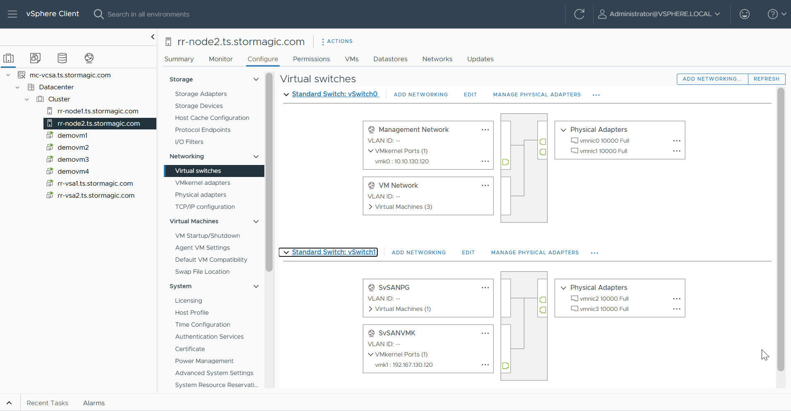Collapse VMkernel Ports under SvSANVMK
This screenshot has height=411, width=791.
[371, 354]
